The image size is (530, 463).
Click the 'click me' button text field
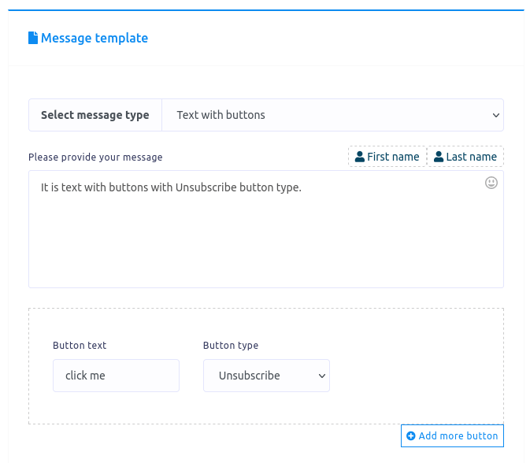tap(116, 376)
